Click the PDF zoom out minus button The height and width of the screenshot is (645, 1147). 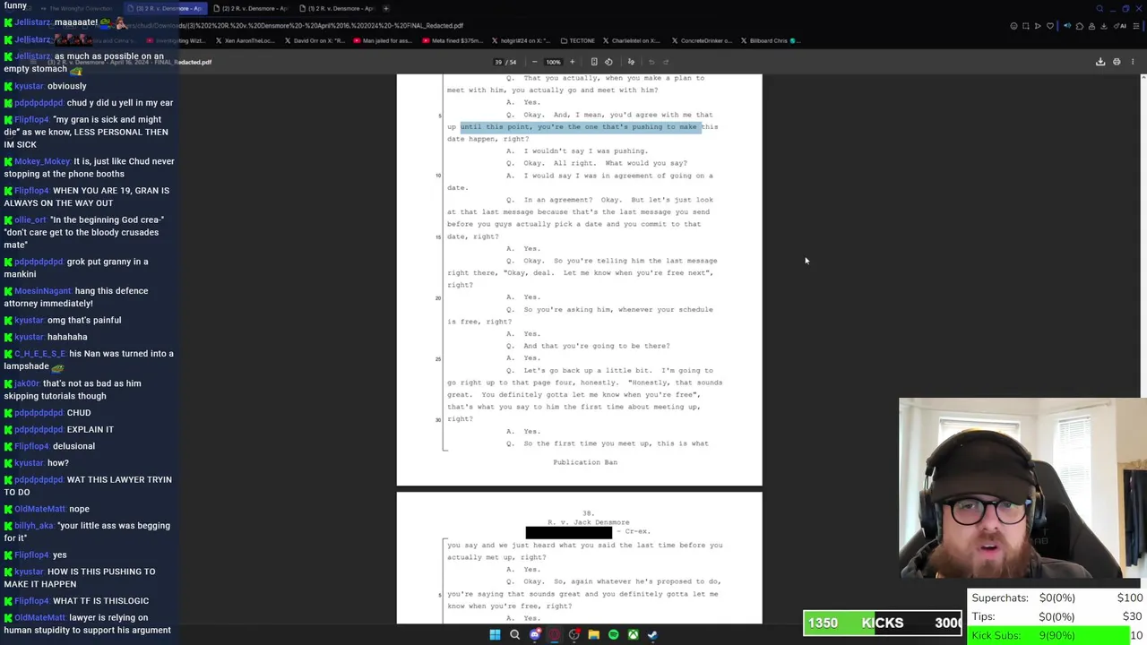pyautogui.click(x=534, y=62)
